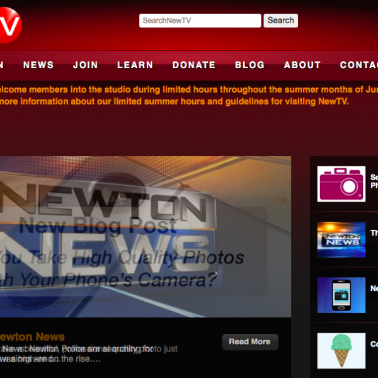Click the title beside the ice cream icon
This screenshot has height=378, width=378.
pyautogui.click(x=374, y=344)
